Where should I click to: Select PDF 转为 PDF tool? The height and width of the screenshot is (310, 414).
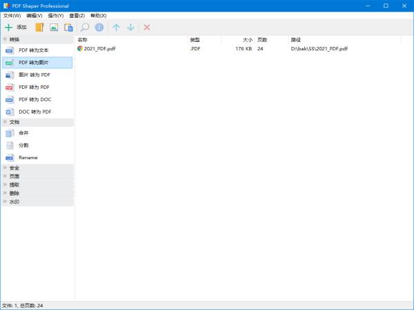click(37, 87)
